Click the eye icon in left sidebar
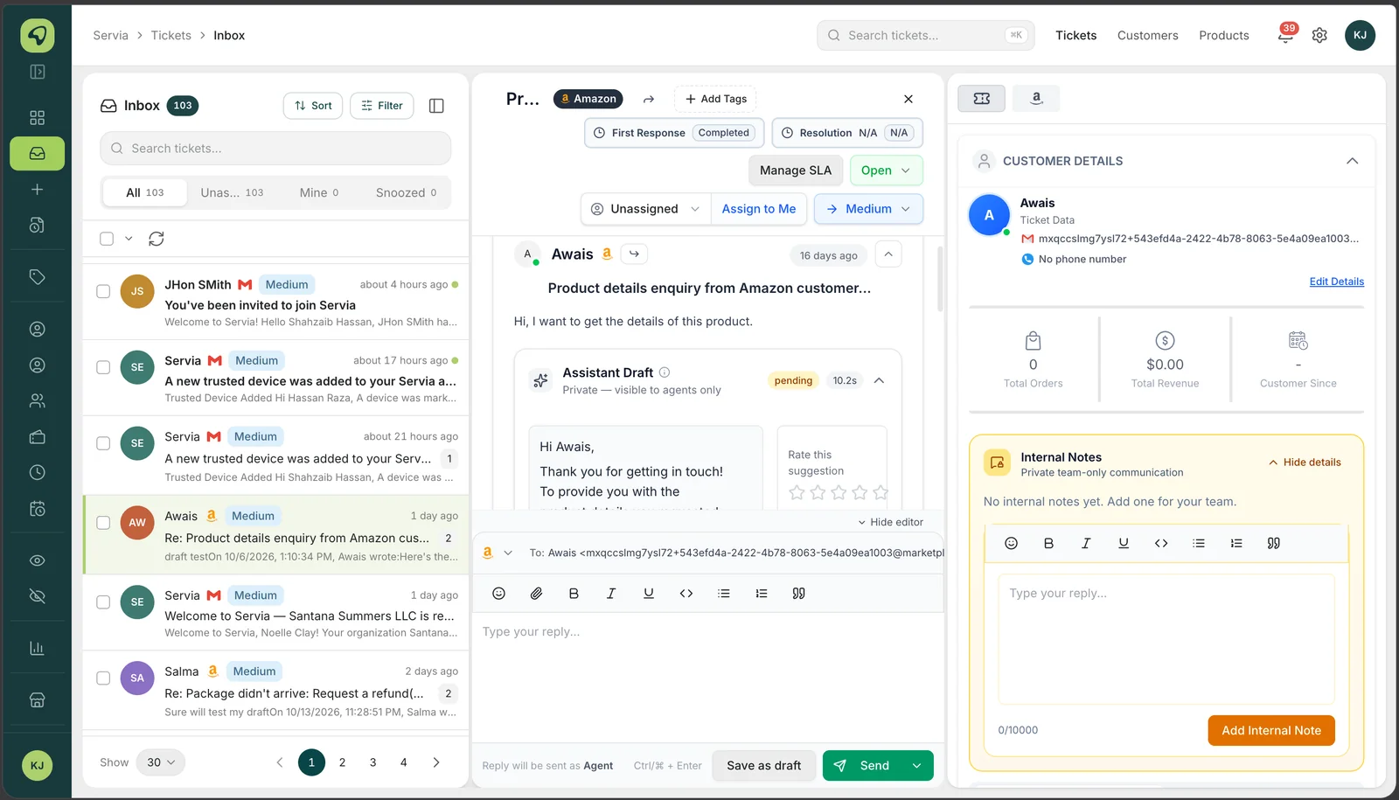The height and width of the screenshot is (800, 1399). pos(37,560)
